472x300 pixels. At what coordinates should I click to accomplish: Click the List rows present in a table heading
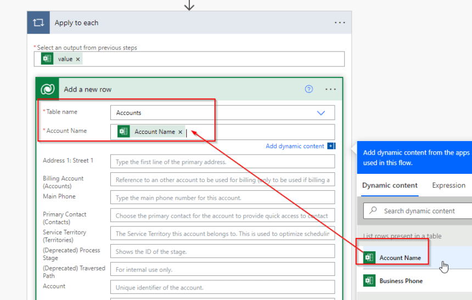[402, 236]
